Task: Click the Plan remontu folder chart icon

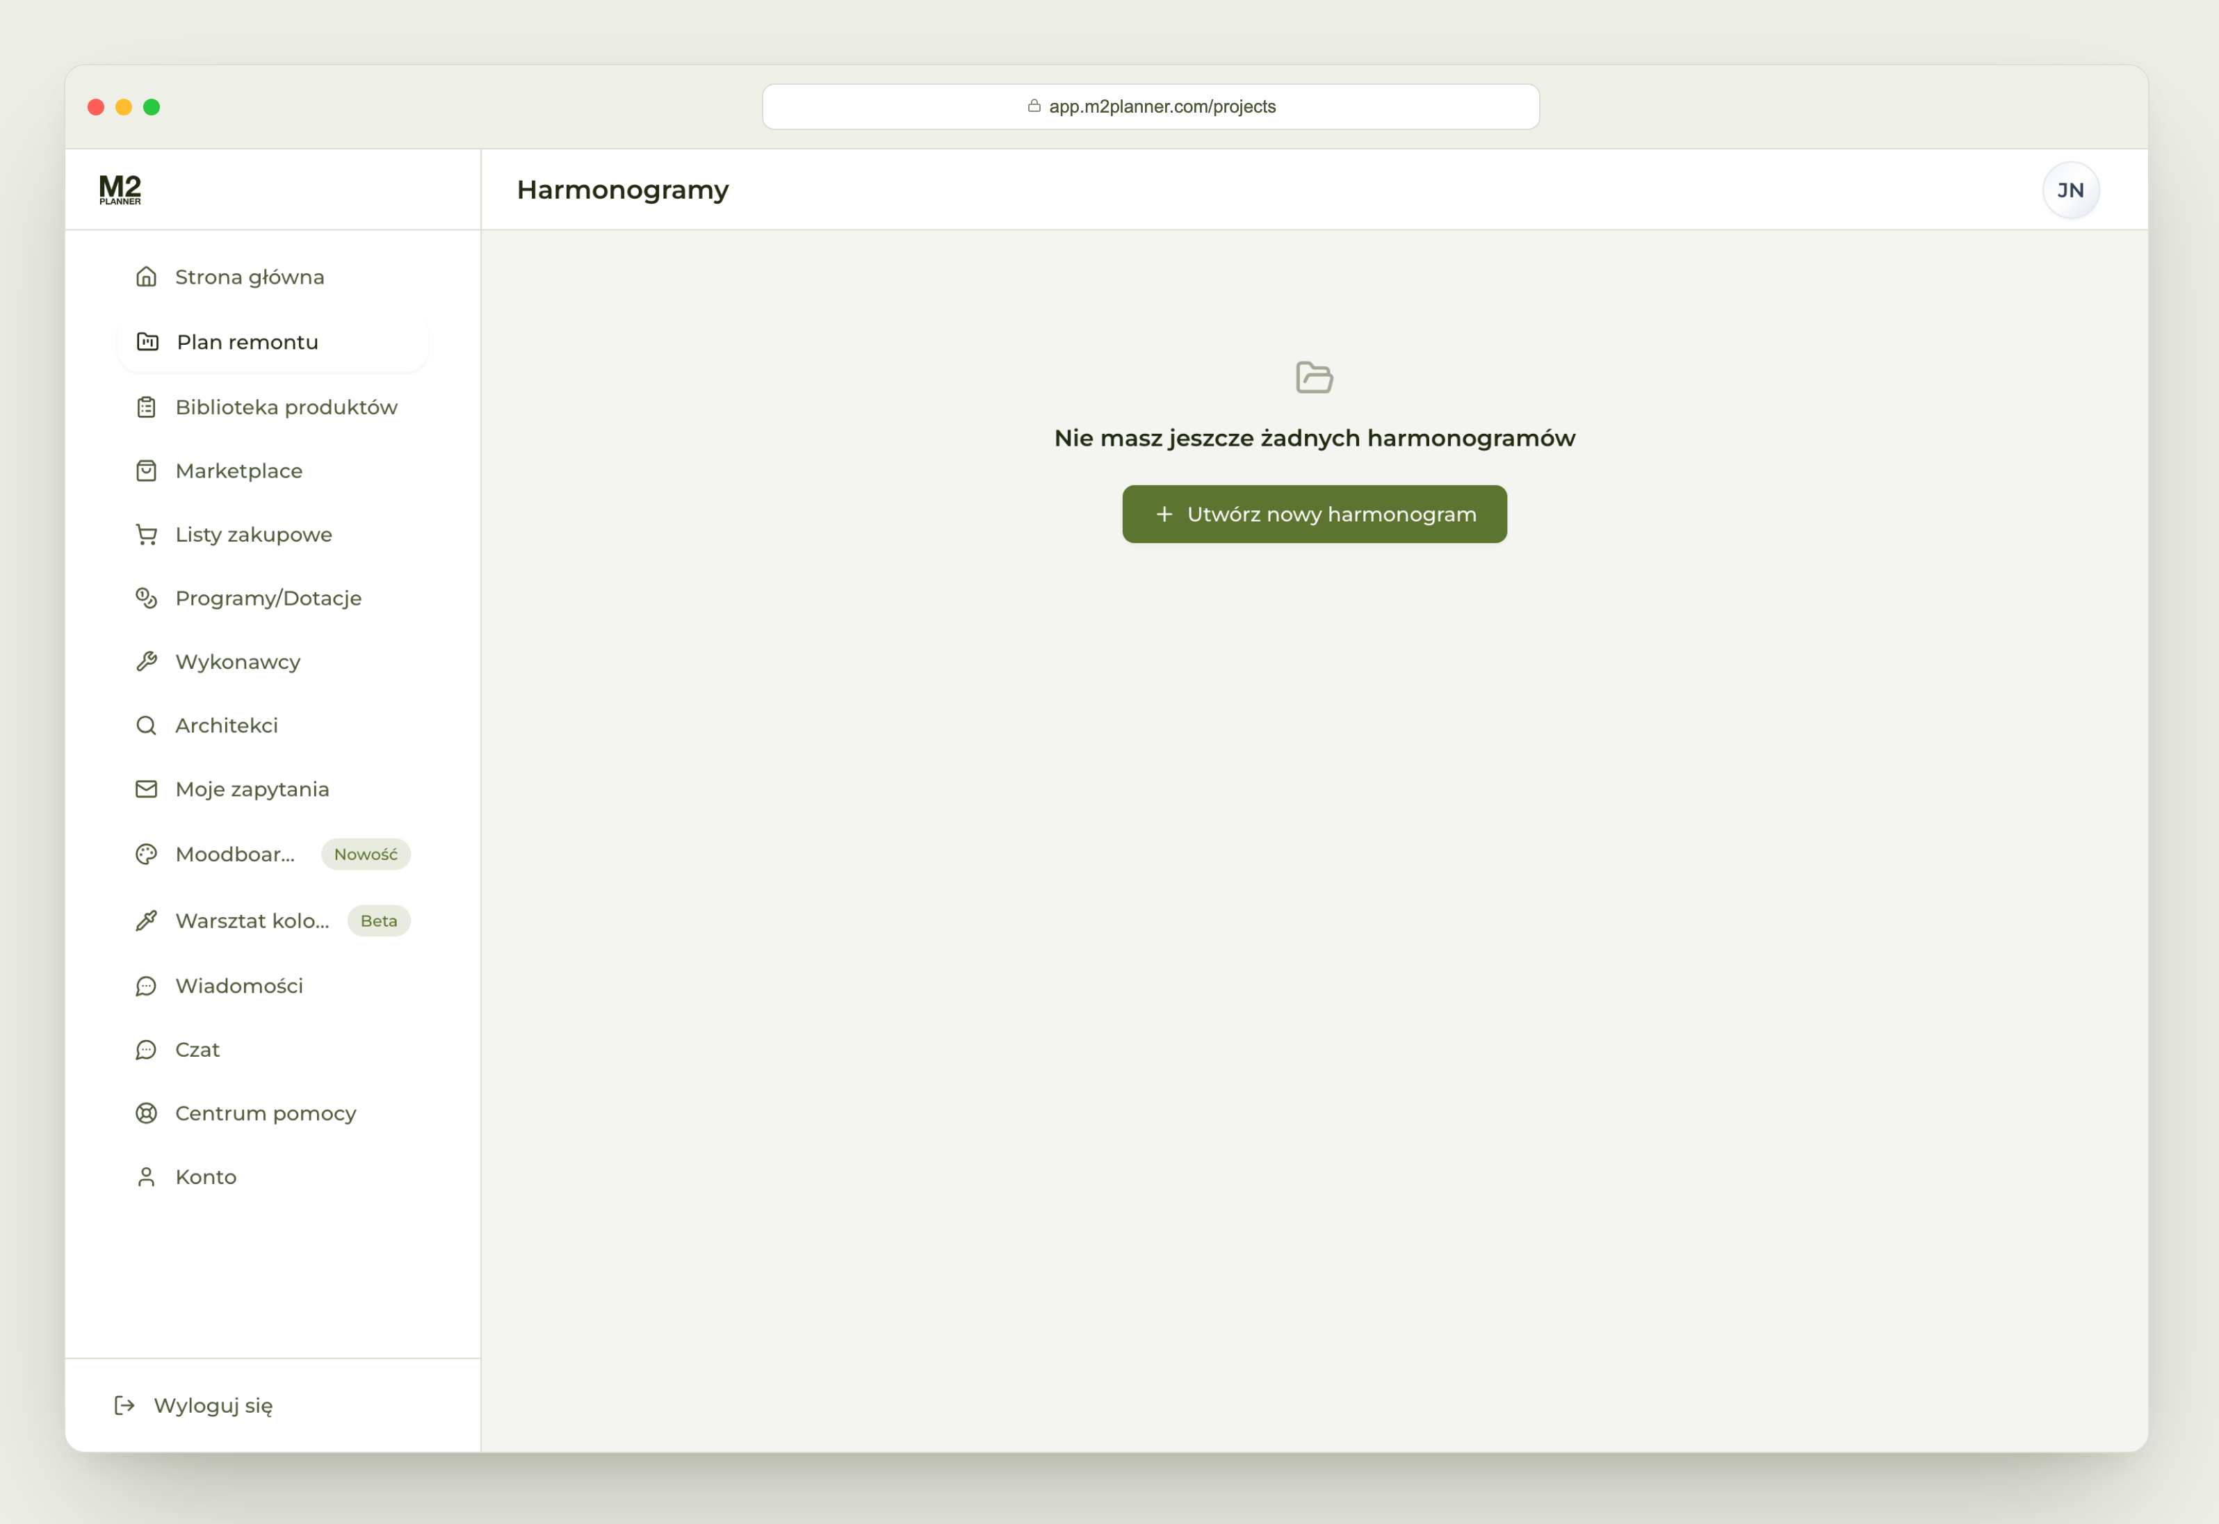Action: click(x=148, y=342)
